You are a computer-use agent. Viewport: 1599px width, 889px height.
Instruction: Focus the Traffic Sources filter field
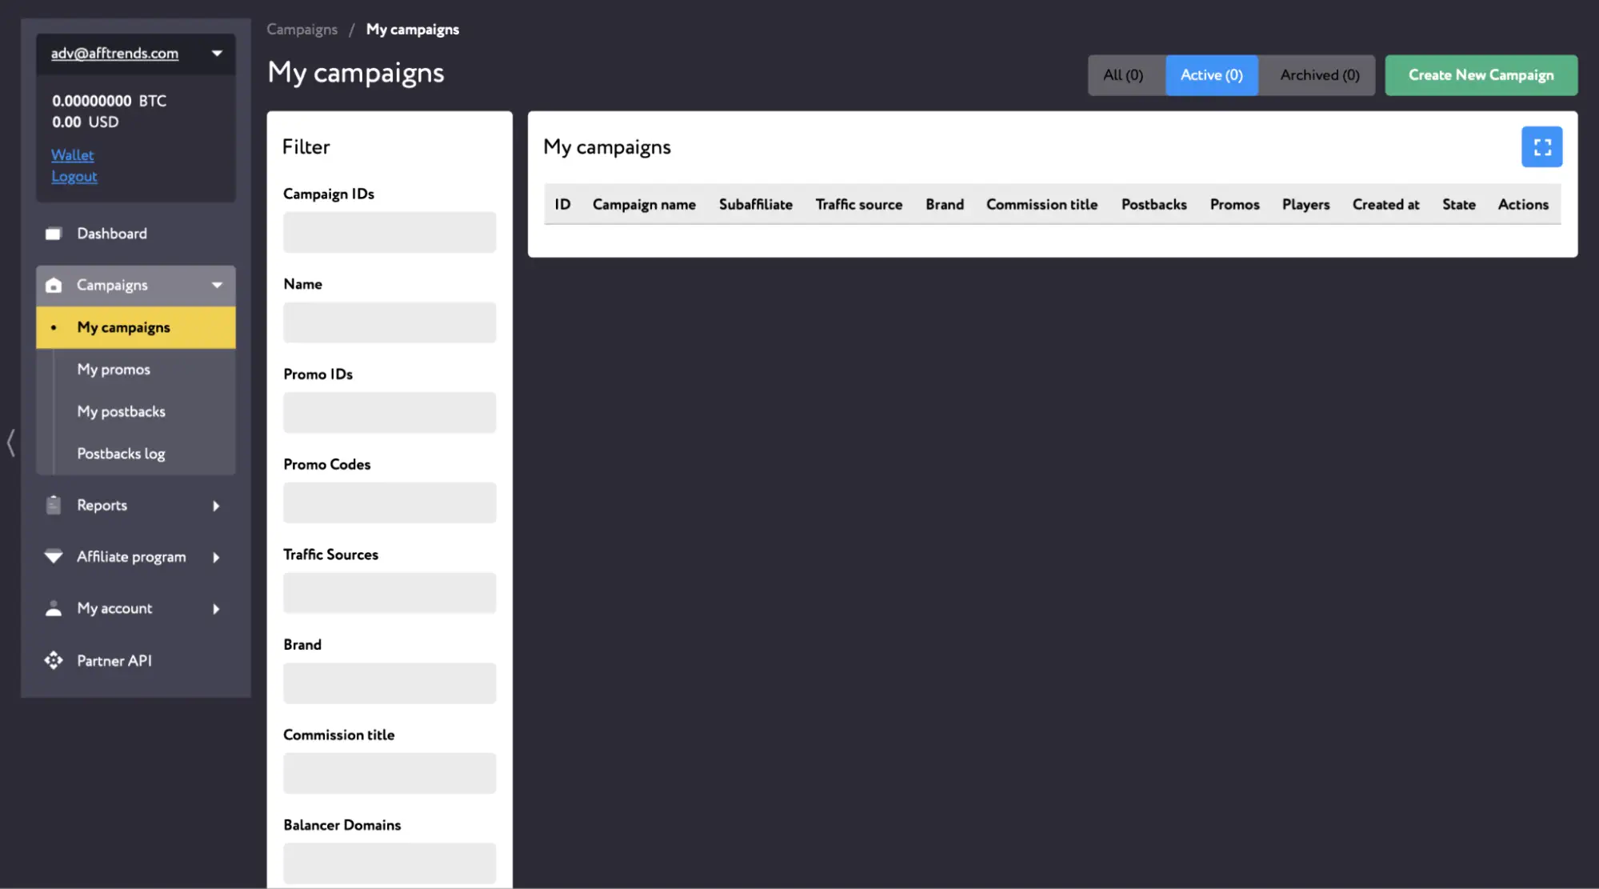390,593
